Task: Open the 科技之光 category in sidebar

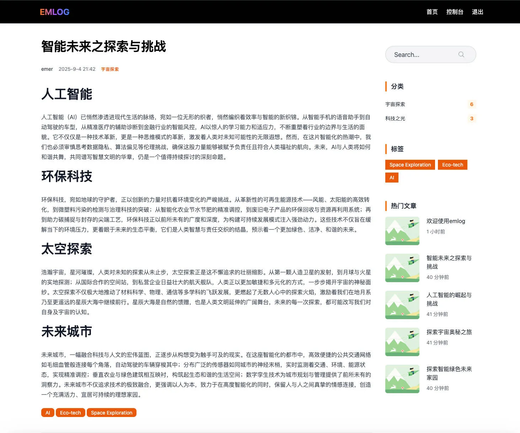Action: 395,118
